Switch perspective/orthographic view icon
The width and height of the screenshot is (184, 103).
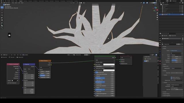(x=157, y=19)
